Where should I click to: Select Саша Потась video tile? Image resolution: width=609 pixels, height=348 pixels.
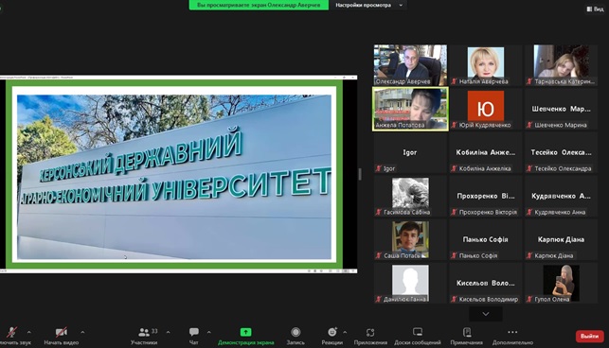click(410, 239)
